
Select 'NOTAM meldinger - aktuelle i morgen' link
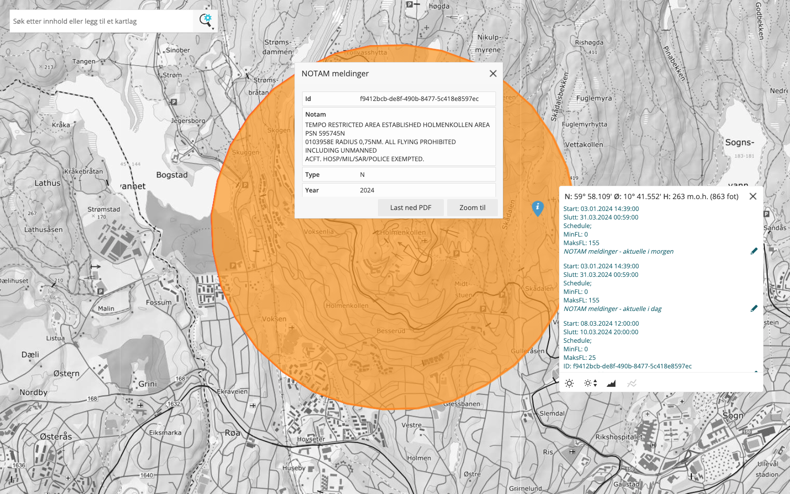(618, 251)
